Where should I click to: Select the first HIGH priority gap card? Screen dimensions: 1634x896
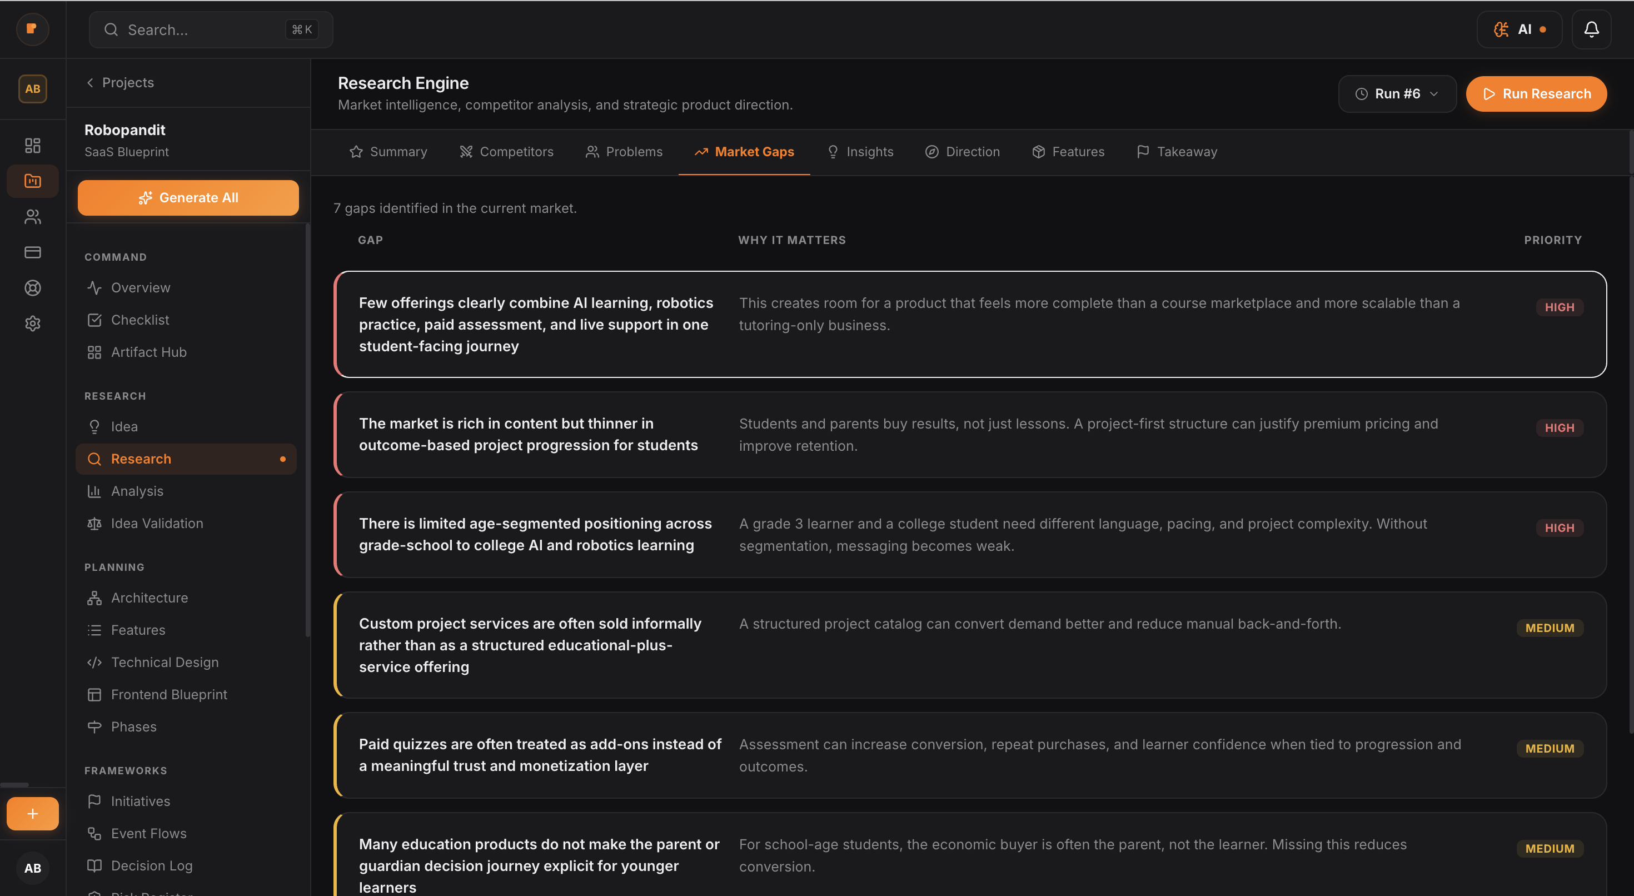pos(970,324)
